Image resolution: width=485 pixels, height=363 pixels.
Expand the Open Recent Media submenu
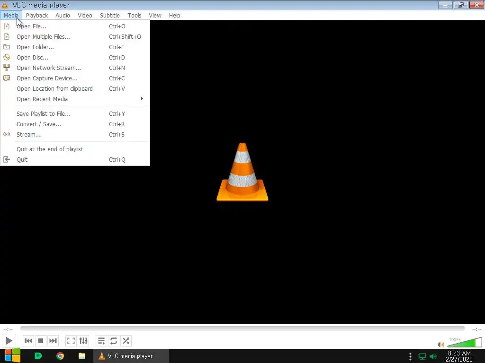pos(75,99)
